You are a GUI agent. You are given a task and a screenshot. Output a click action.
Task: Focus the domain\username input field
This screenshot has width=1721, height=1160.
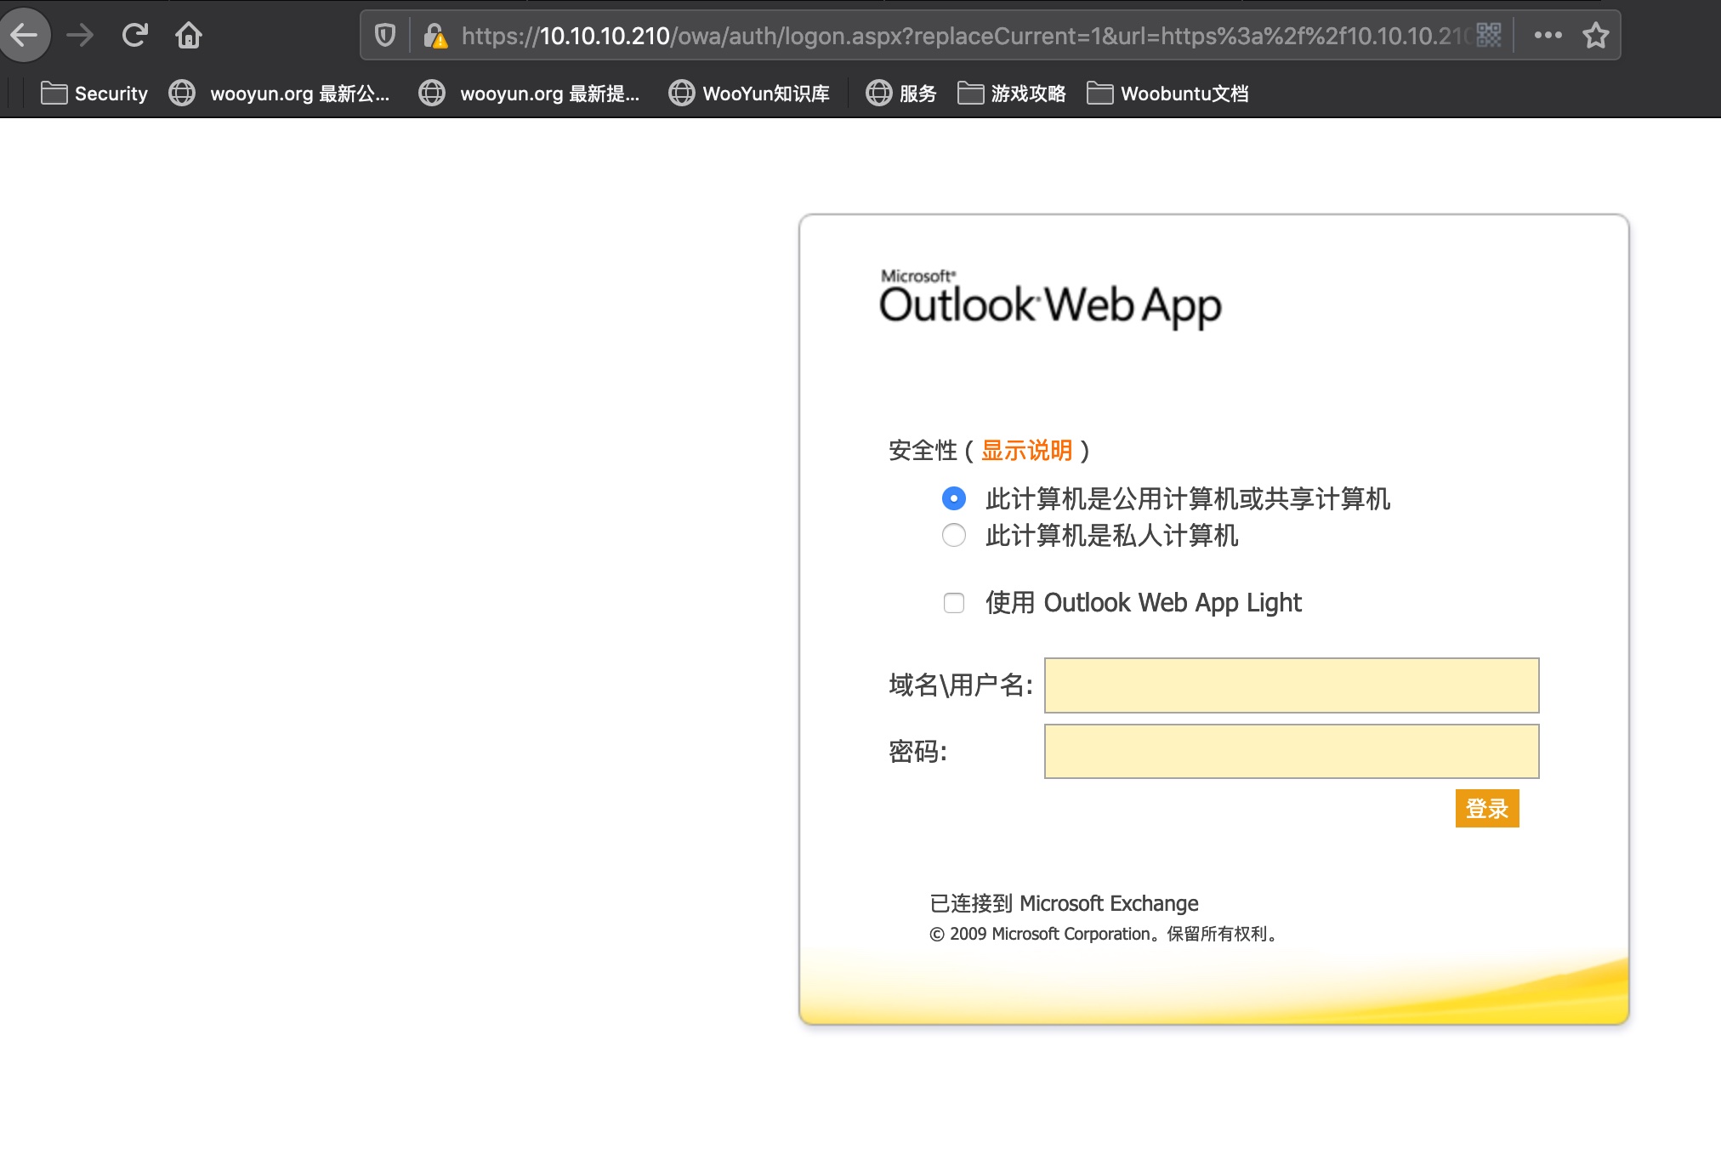coord(1291,685)
